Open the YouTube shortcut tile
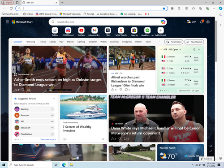This screenshot has height=168, width=224. tap(81, 30)
